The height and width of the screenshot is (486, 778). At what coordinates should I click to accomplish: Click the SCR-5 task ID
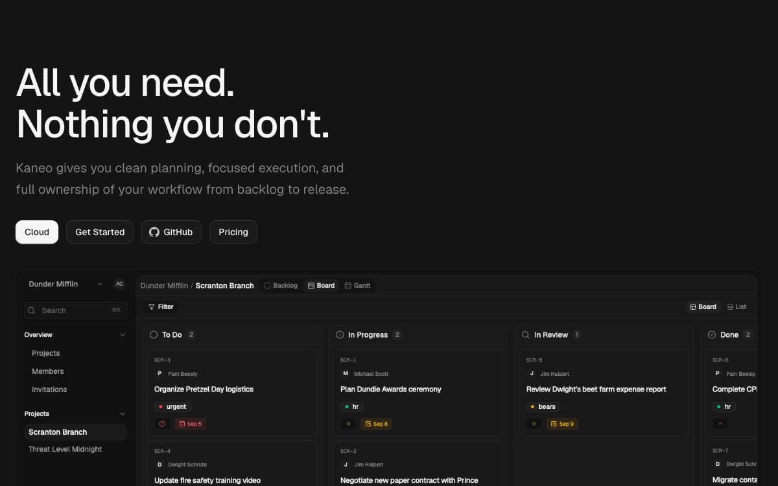(534, 360)
